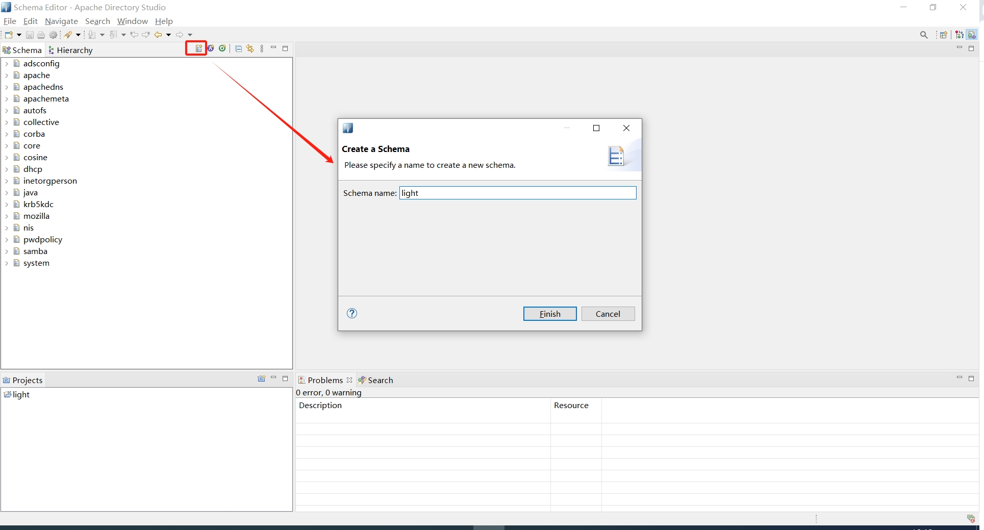Open the Navigate menu
Image resolution: width=984 pixels, height=530 pixels.
(x=61, y=21)
